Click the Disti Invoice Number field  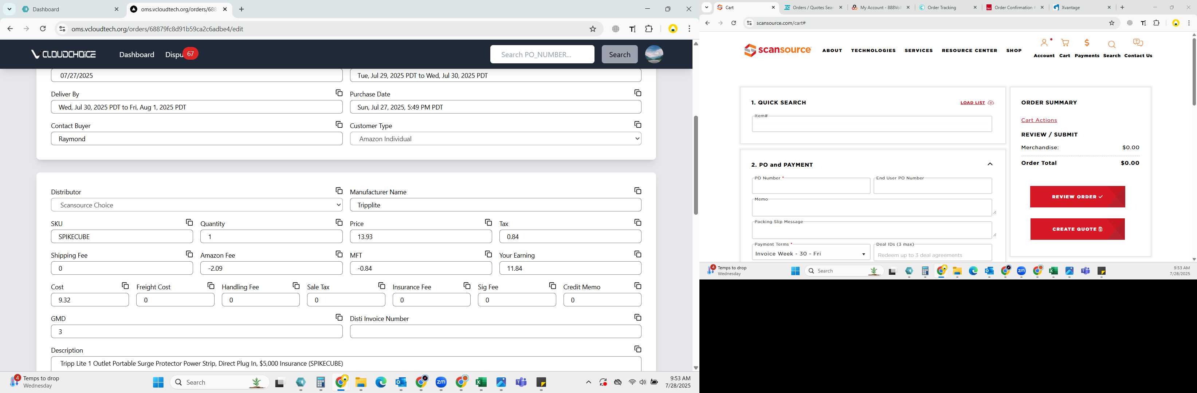[495, 331]
